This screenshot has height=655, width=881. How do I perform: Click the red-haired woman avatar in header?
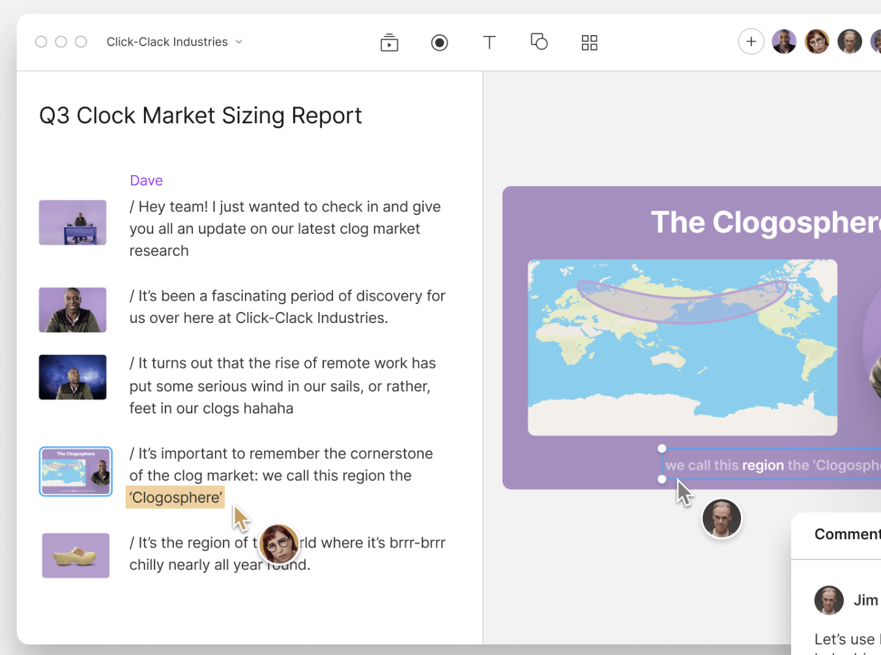[816, 42]
